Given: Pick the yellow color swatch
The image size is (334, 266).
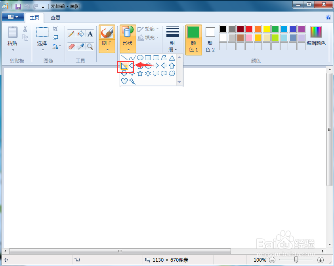Looking at the screenshot, I should [x=267, y=29].
